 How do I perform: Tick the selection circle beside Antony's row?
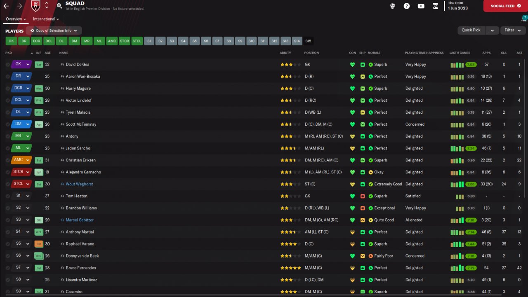[x=8, y=136]
